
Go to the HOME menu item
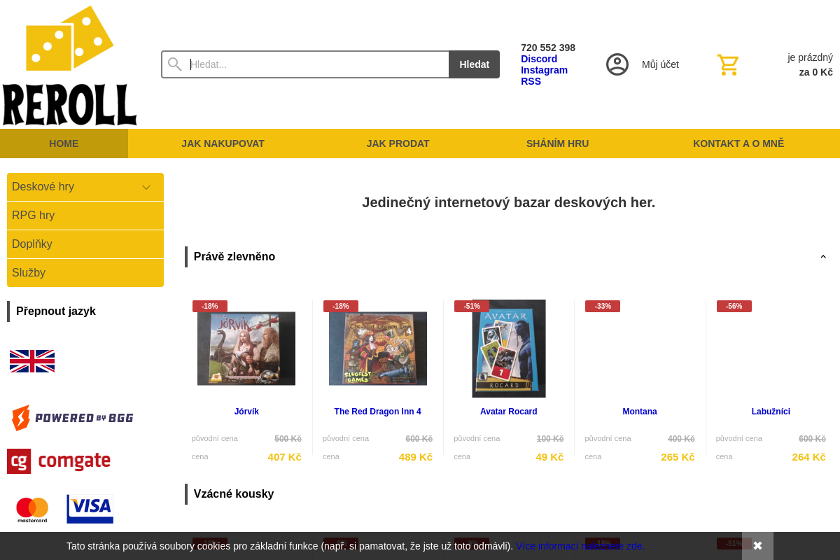(x=64, y=143)
